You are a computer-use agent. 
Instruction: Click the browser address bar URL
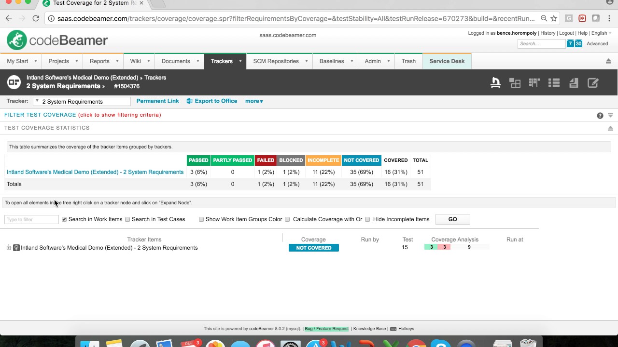[x=295, y=18]
